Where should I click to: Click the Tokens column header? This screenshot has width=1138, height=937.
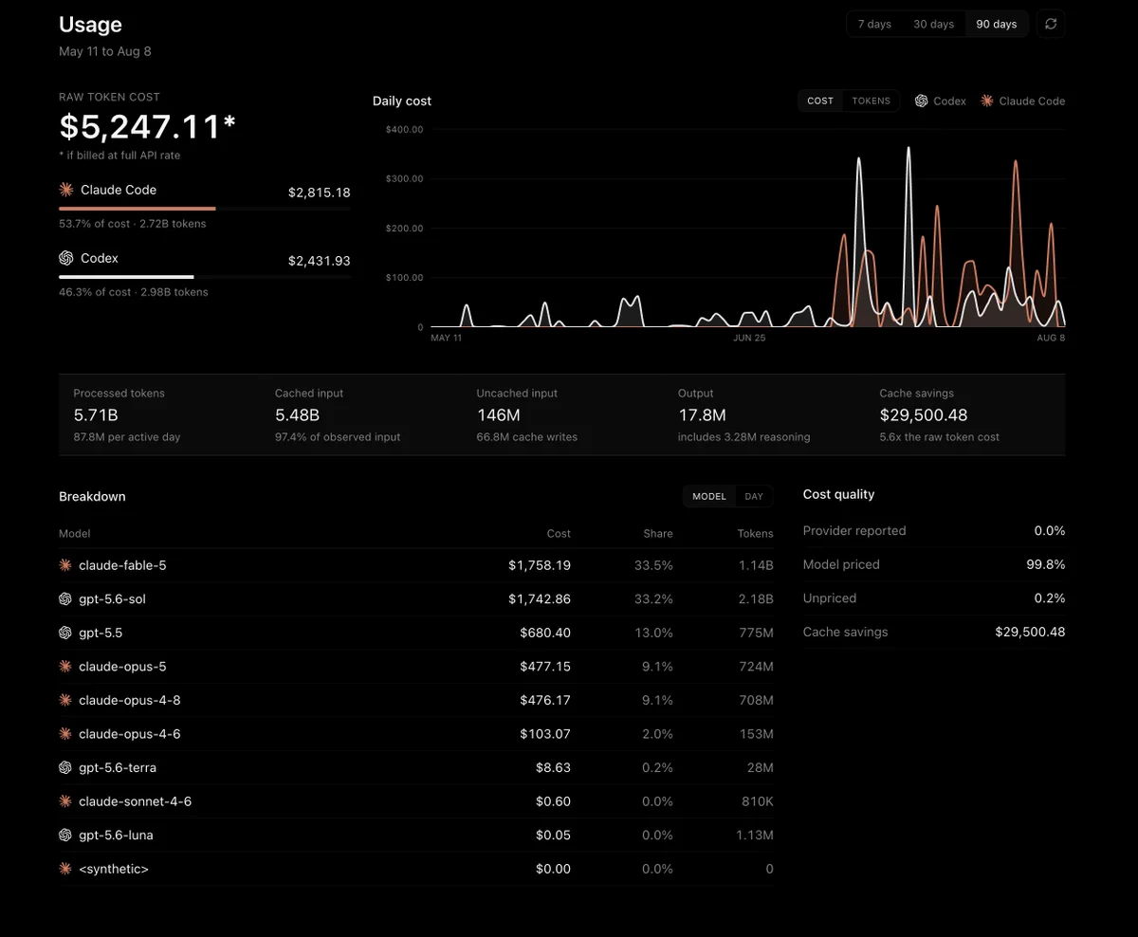[x=755, y=534]
